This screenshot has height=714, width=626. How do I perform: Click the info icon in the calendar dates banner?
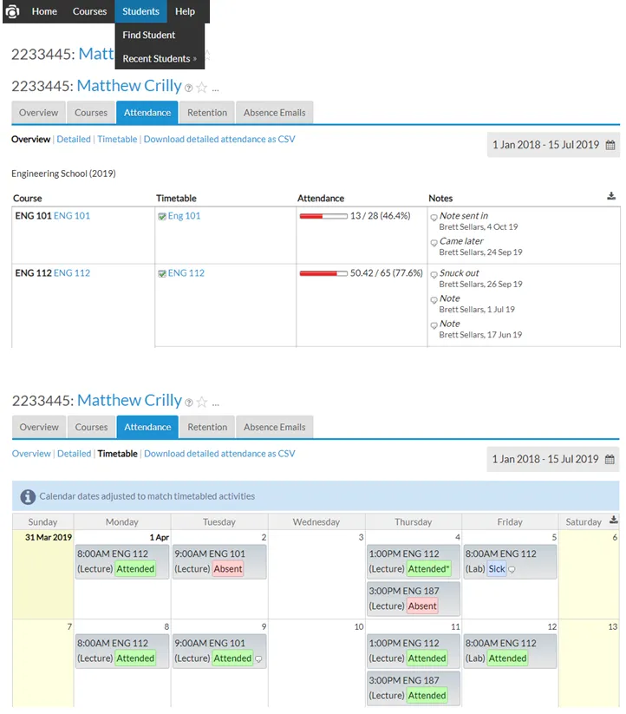tap(28, 497)
